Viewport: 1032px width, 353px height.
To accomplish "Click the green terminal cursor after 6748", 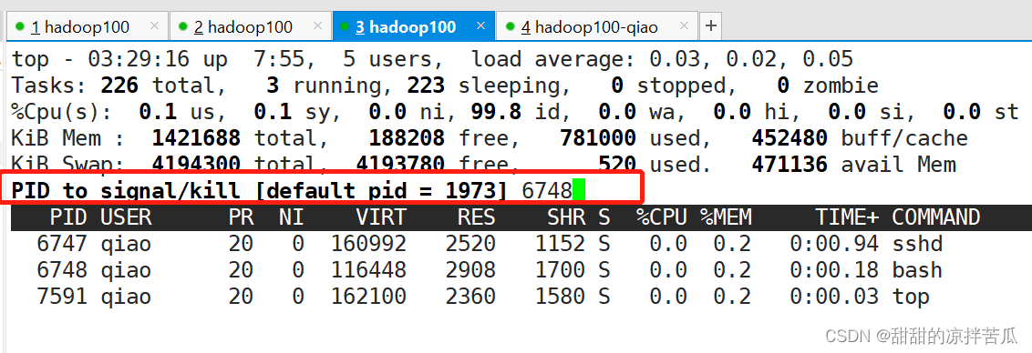I will click(x=579, y=191).
